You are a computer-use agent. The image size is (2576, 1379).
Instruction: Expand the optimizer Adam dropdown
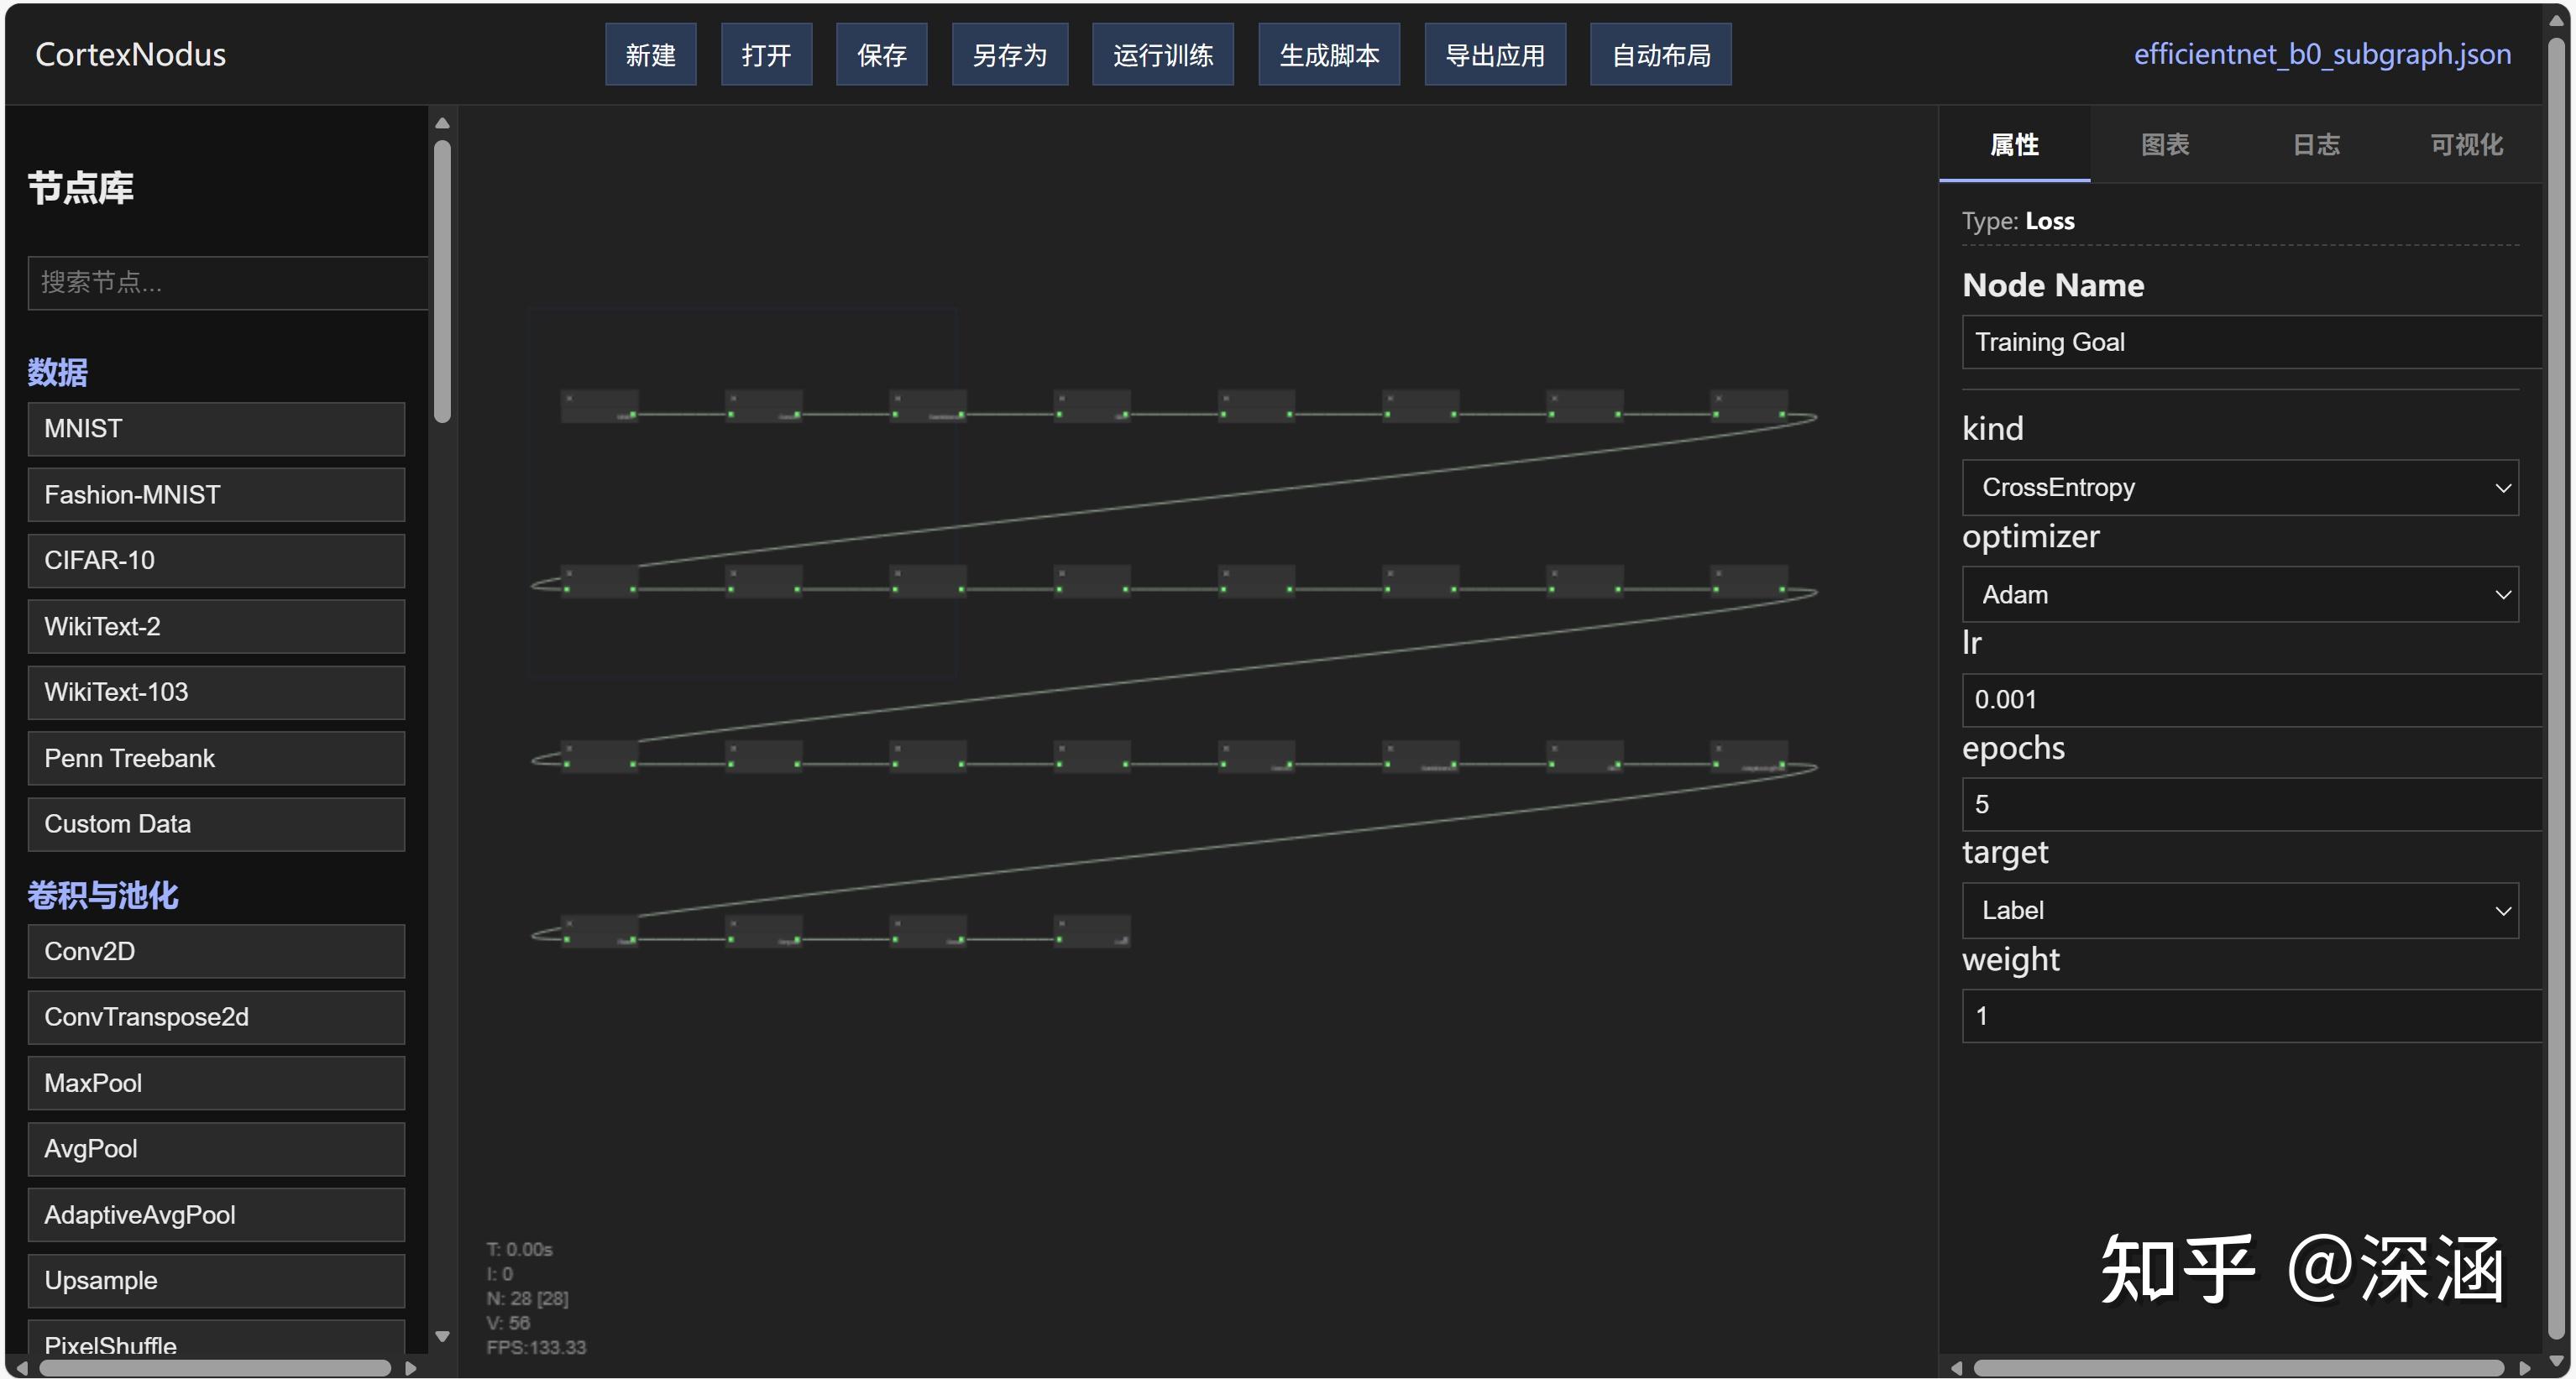[x=2239, y=594]
